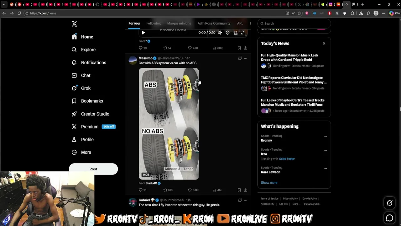
Task: Open more options for Kara Lawson trend
Action: click(325, 169)
